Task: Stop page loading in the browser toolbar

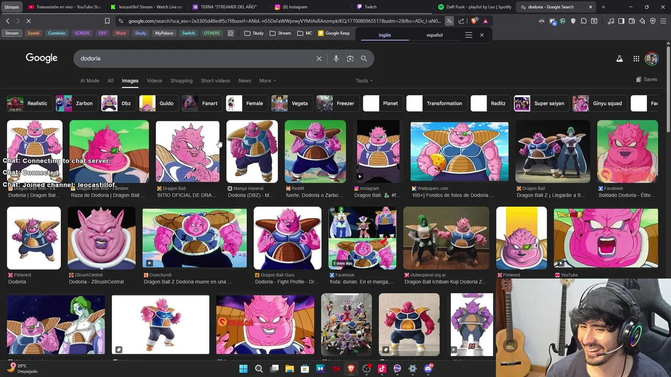Action: point(28,21)
